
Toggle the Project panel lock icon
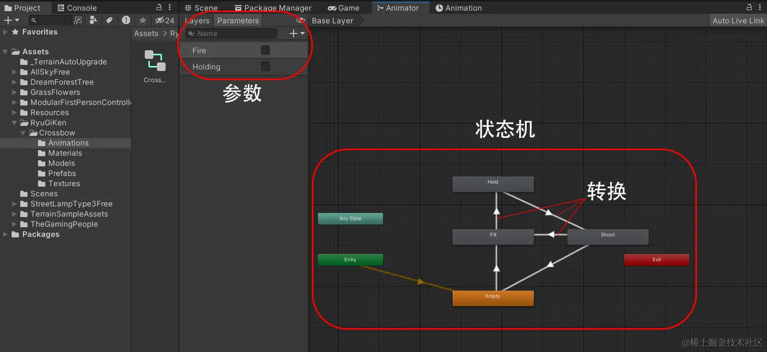(159, 7)
